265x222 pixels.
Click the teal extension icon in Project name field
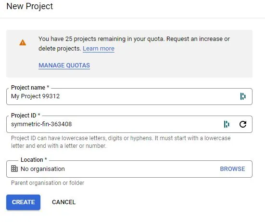pos(243,96)
